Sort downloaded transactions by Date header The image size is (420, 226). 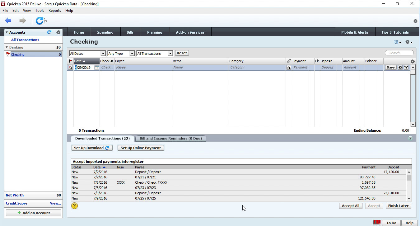[x=99, y=167]
